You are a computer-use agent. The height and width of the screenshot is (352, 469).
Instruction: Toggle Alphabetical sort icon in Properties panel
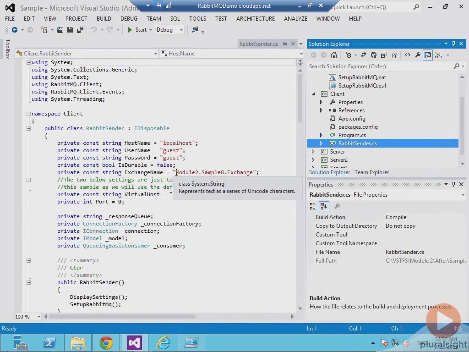click(324, 206)
